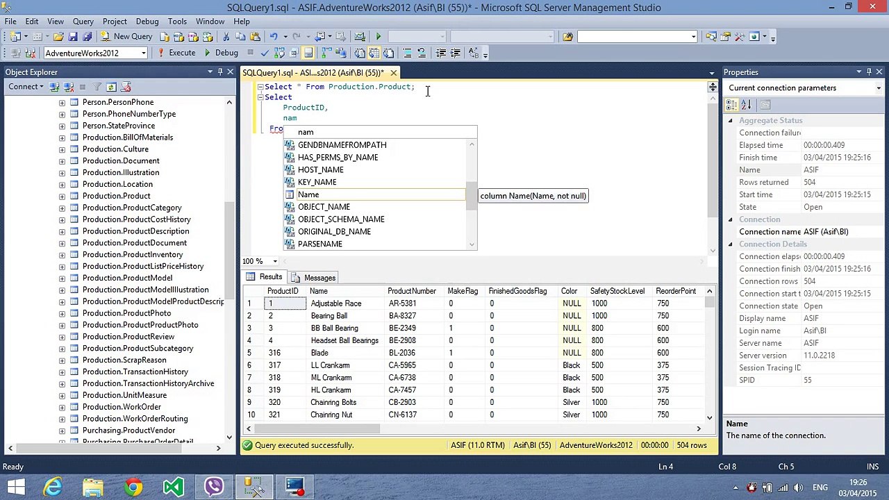Click Object Explorer Filter funnel icon

tap(97, 87)
